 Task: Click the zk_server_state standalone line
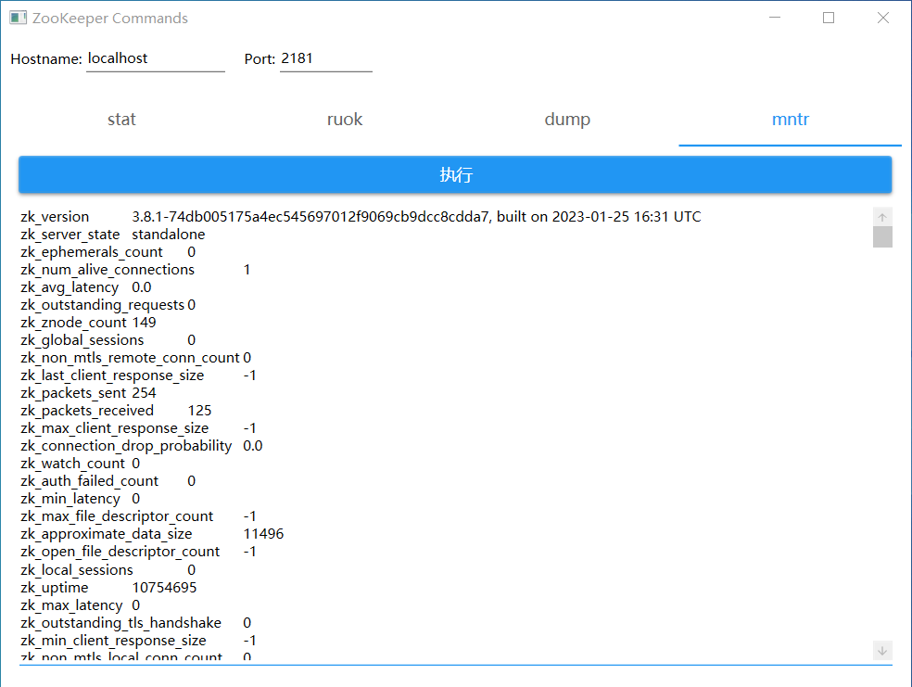[x=113, y=235]
